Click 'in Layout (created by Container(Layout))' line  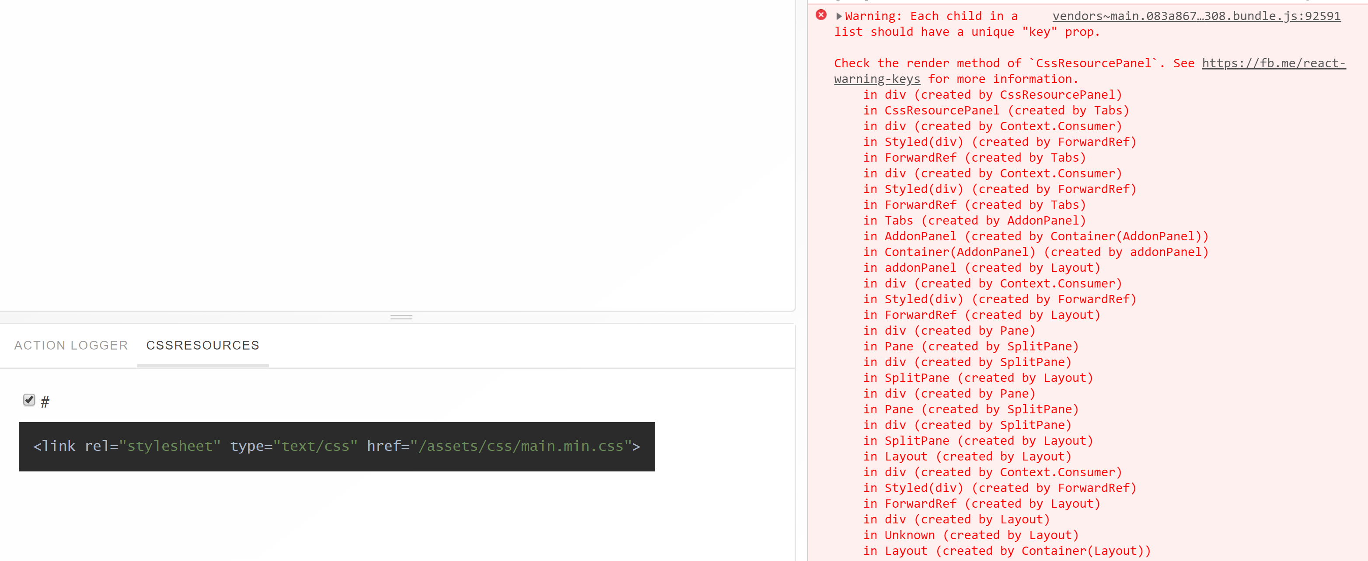pos(1007,551)
